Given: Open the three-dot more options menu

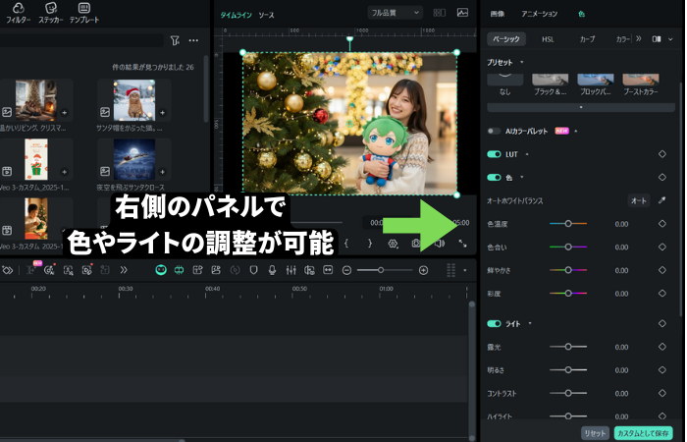Looking at the screenshot, I should pos(193,40).
